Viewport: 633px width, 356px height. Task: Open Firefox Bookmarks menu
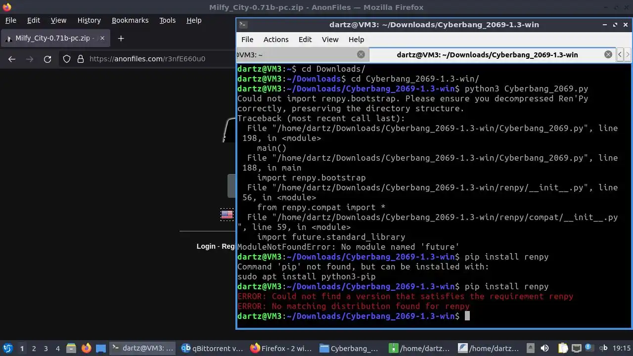(130, 20)
